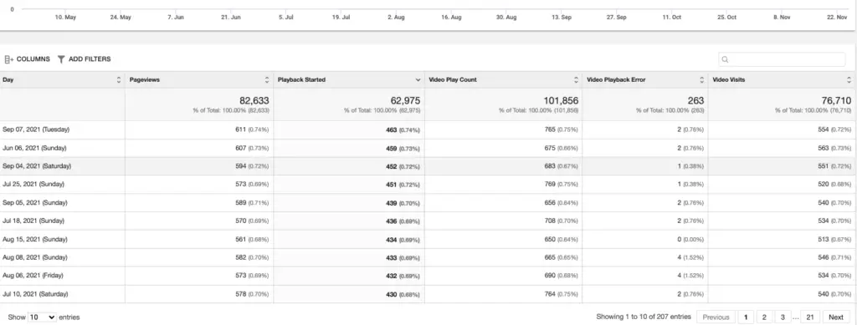Viewport: 857px width, 325px height.
Task: Click the Add Filters funnel icon
Action: (61, 58)
